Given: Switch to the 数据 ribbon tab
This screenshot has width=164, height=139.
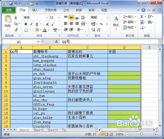Looking at the screenshot, I should pos(79,10).
